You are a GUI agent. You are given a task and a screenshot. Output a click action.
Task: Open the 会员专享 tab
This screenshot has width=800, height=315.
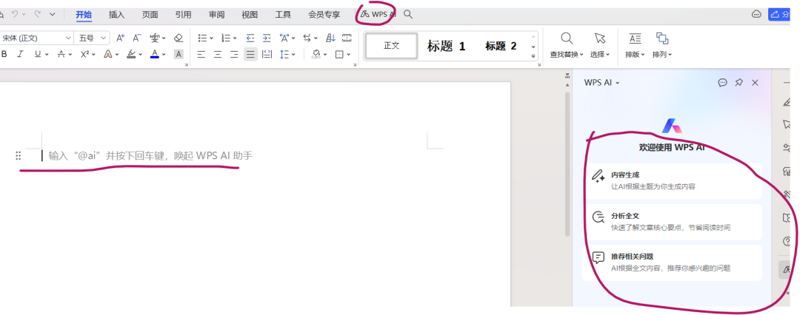pyautogui.click(x=324, y=14)
